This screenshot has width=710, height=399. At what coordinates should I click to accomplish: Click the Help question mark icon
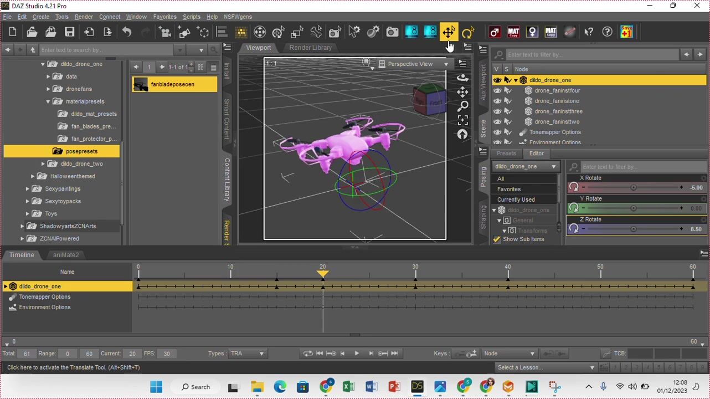(608, 32)
